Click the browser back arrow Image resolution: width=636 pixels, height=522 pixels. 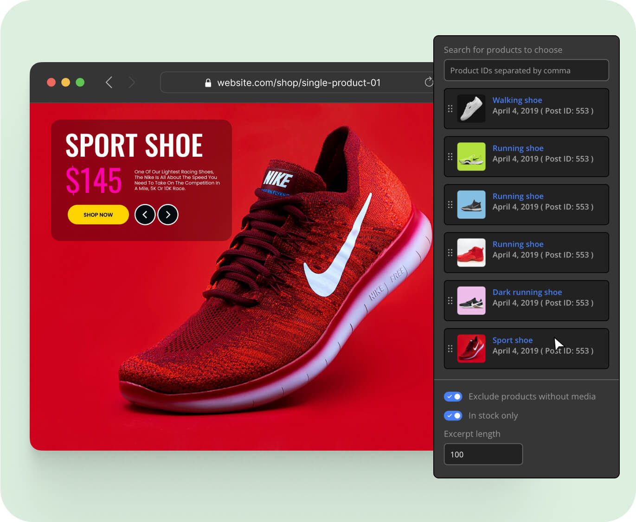109,83
